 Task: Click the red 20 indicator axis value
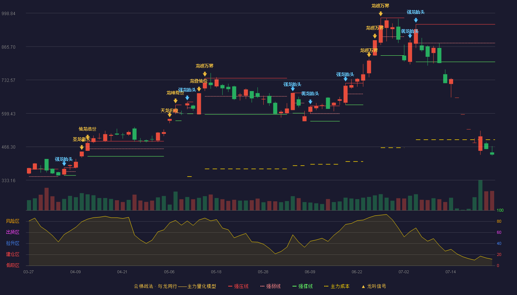499,255
